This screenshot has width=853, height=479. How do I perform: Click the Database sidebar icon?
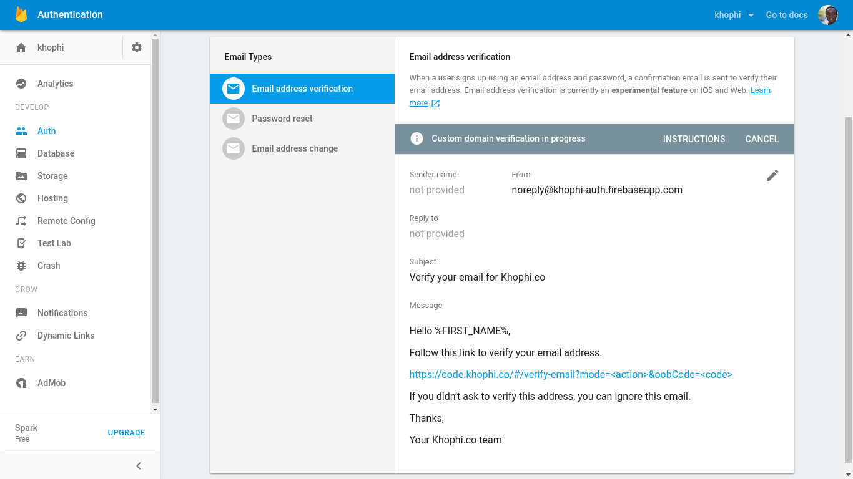click(x=21, y=153)
